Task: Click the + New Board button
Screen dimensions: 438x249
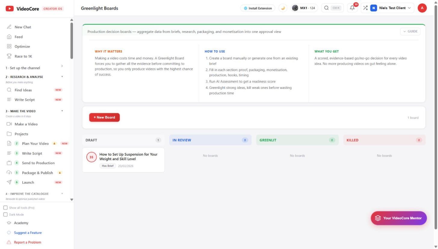Action: [x=104, y=117]
